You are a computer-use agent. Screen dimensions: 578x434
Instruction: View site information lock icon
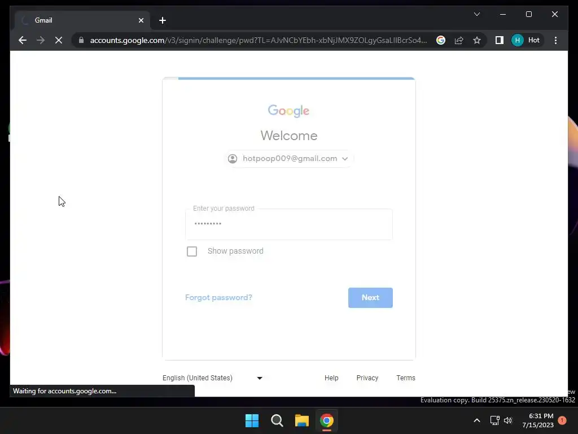81,40
